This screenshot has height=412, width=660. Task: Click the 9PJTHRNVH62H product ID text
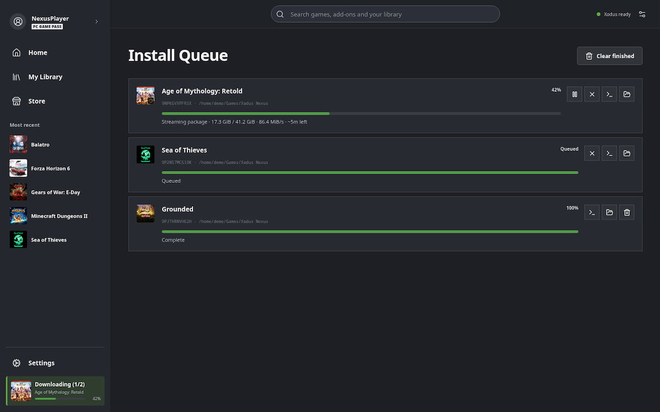point(177,221)
